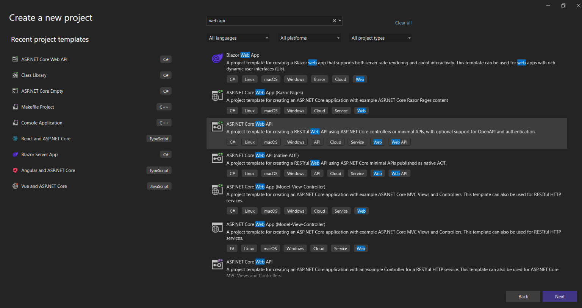582x308 pixels.
Task: Select the Blazor Web App purple globe icon
Action: [x=217, y=58]
